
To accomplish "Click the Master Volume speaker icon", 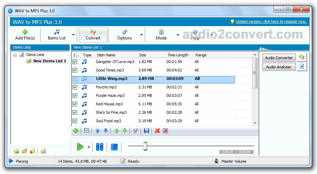I will coord(217,161).
